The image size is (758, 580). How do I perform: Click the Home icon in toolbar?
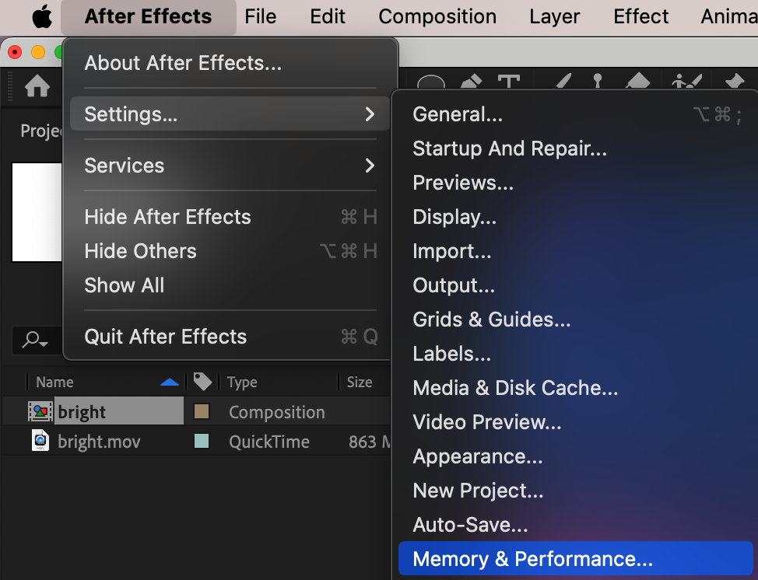point(37,87)
